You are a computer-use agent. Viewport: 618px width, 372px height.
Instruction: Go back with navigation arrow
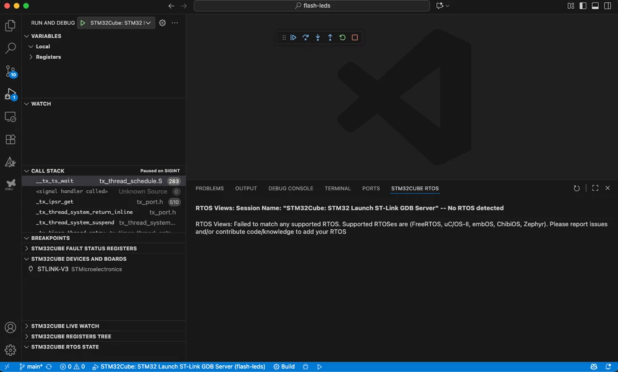tap(171, 6)
